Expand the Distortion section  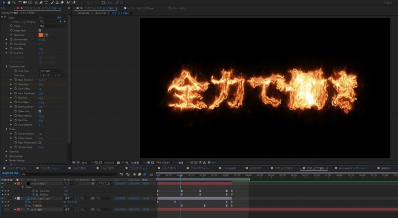coord(6,151)
